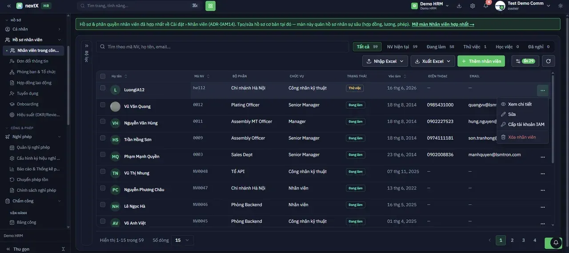Follow the Mở màn Nhân viên hợp nhất link
The image size is (569, 253).
click(x=443, y=24)
